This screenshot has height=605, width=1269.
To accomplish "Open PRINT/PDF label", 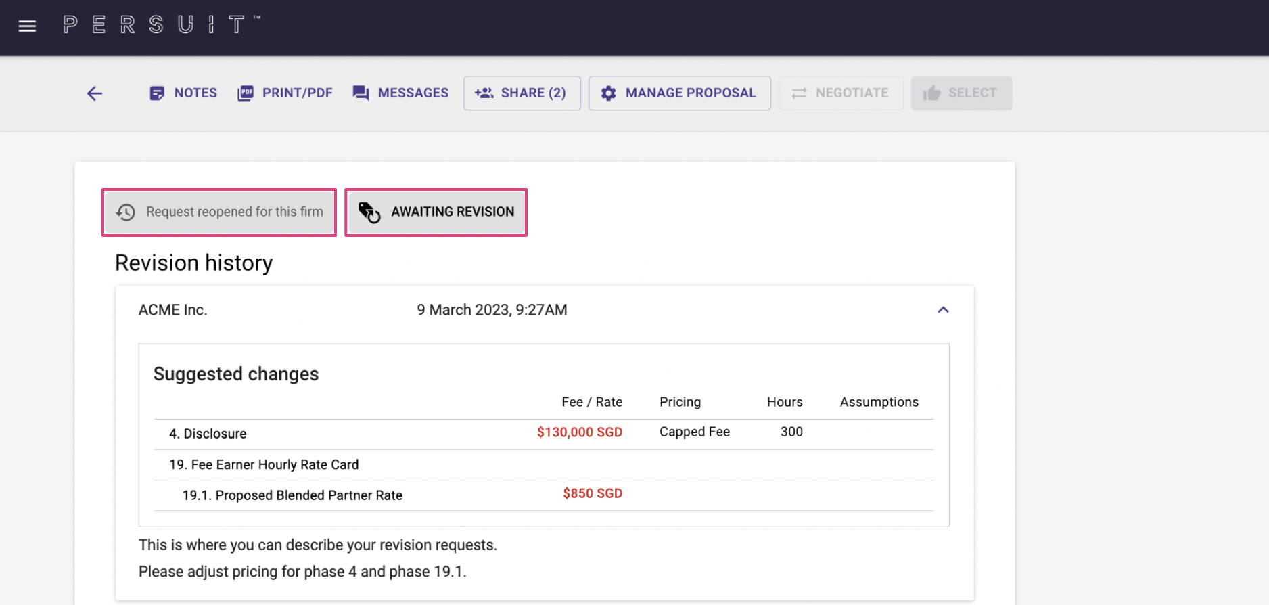I will click(298, 93).
